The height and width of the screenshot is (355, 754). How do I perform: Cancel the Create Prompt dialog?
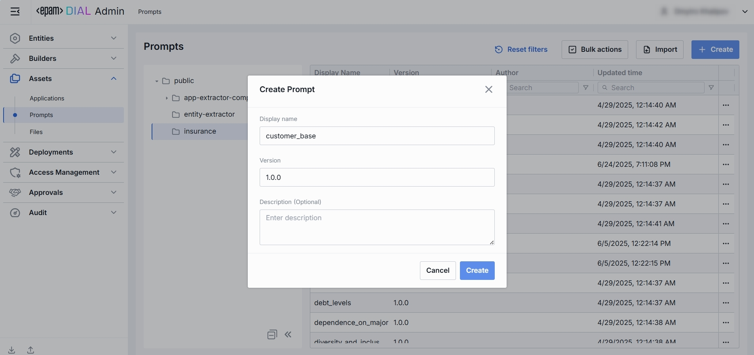[437, 270]
